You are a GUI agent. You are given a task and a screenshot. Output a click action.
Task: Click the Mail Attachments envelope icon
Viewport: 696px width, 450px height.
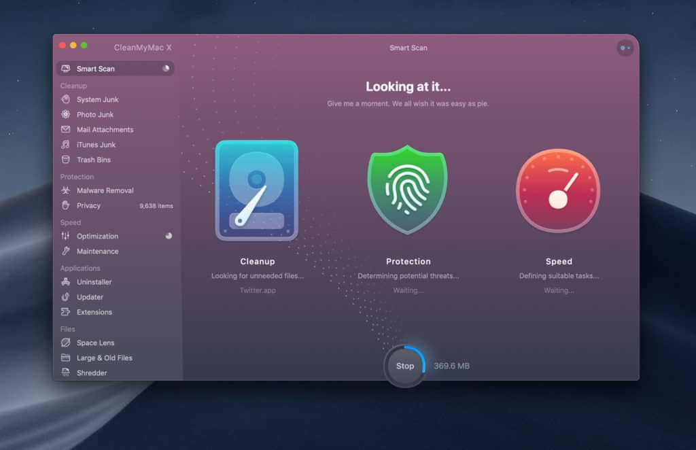coord(66,129)
